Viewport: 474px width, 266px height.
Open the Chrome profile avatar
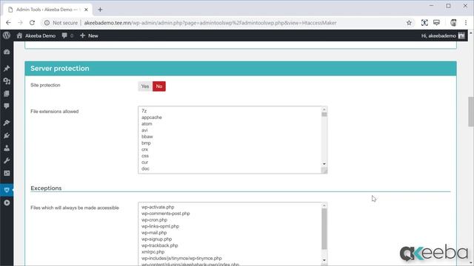pos(453,23)
